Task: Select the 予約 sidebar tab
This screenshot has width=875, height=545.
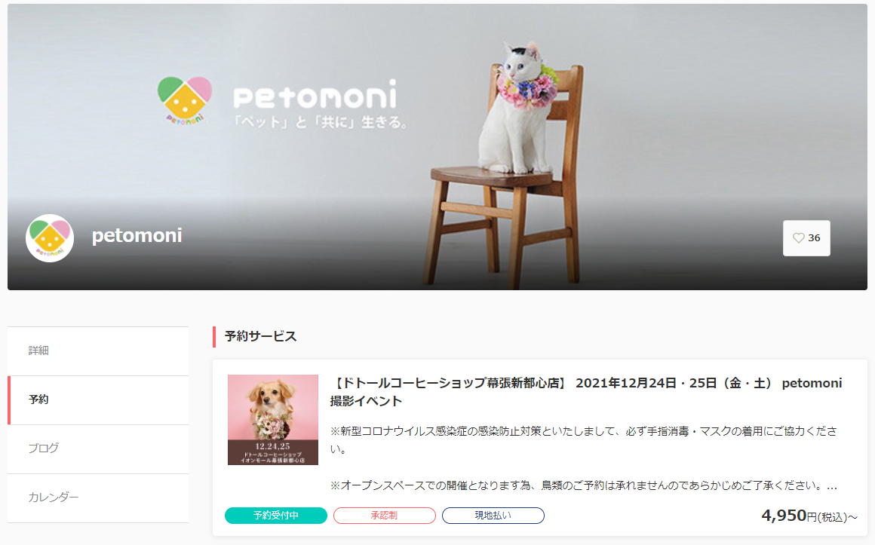Action: pyautogui.click(x=98, y=400)
